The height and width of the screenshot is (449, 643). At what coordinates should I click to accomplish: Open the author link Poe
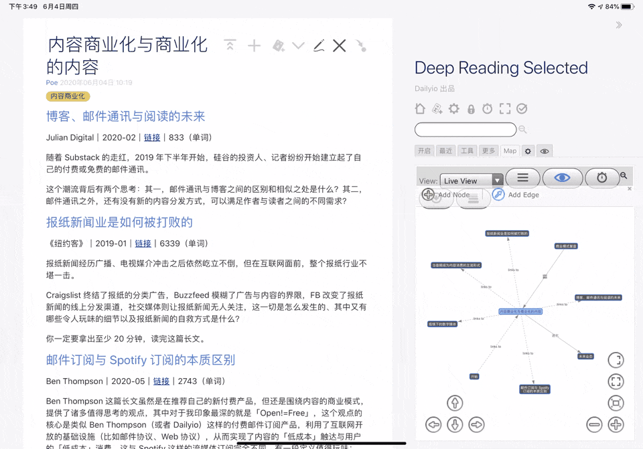pos(52,83)
